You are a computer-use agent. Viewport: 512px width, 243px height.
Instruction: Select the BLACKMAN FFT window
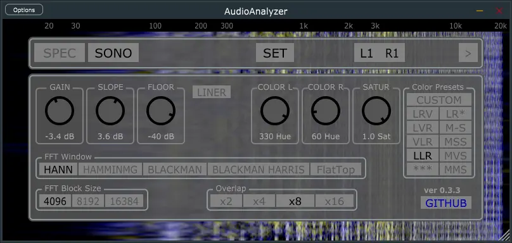175,170
